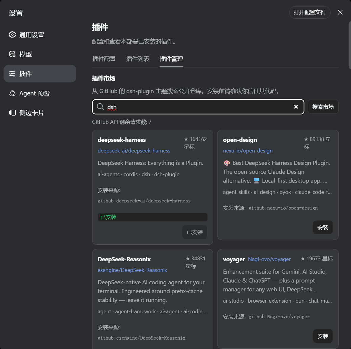Open Nagi-ovo/voyager repository link
Screen dimensions: 351x349
[x=269, y=259]
